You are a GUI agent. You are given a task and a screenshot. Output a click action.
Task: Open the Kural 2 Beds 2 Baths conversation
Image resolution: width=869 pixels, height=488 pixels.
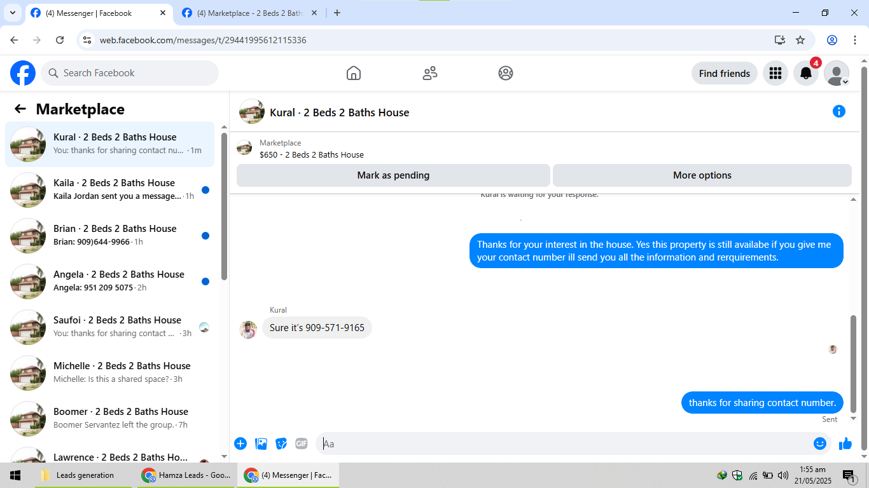click(110, 144)
